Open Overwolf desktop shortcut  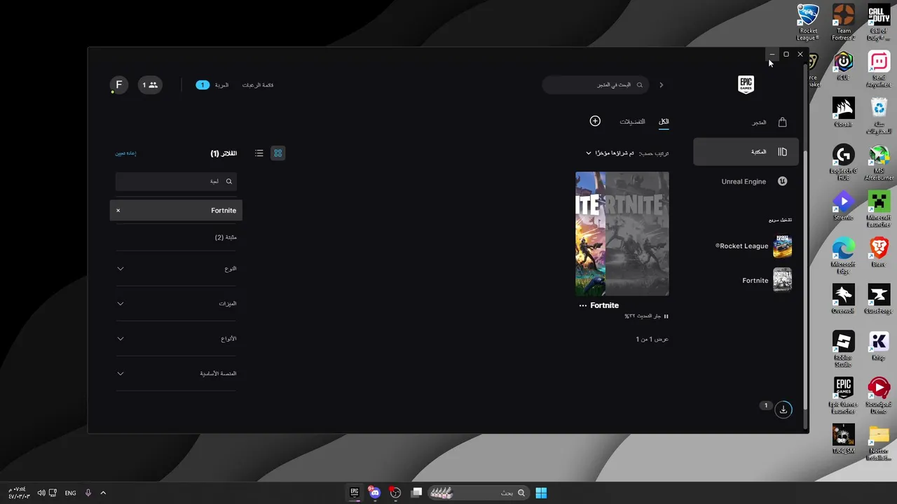[x=844, y=299]
